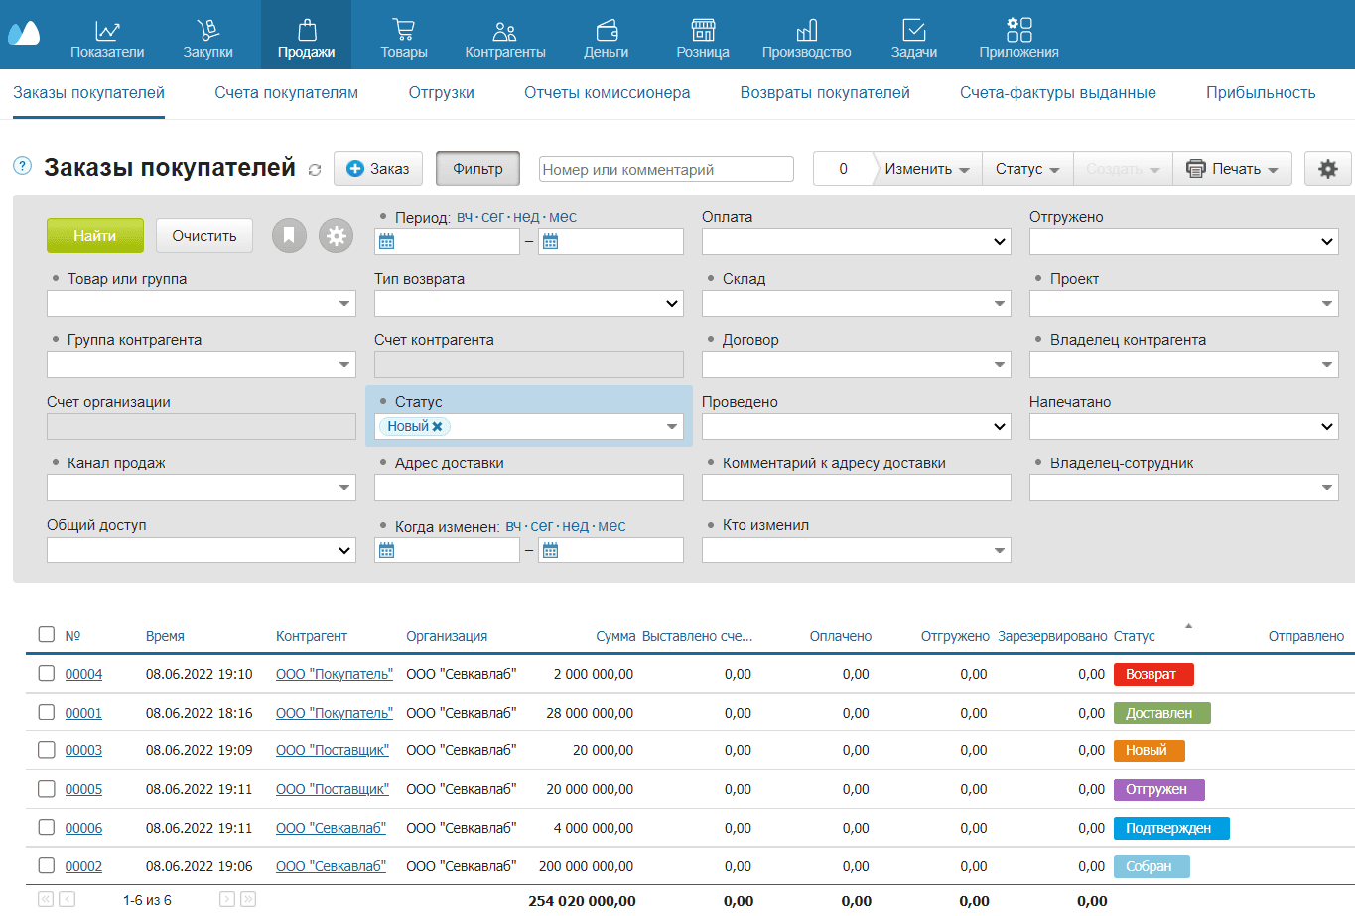
Task: Open the Товары section in top navigation
Action: pos(404,38)
